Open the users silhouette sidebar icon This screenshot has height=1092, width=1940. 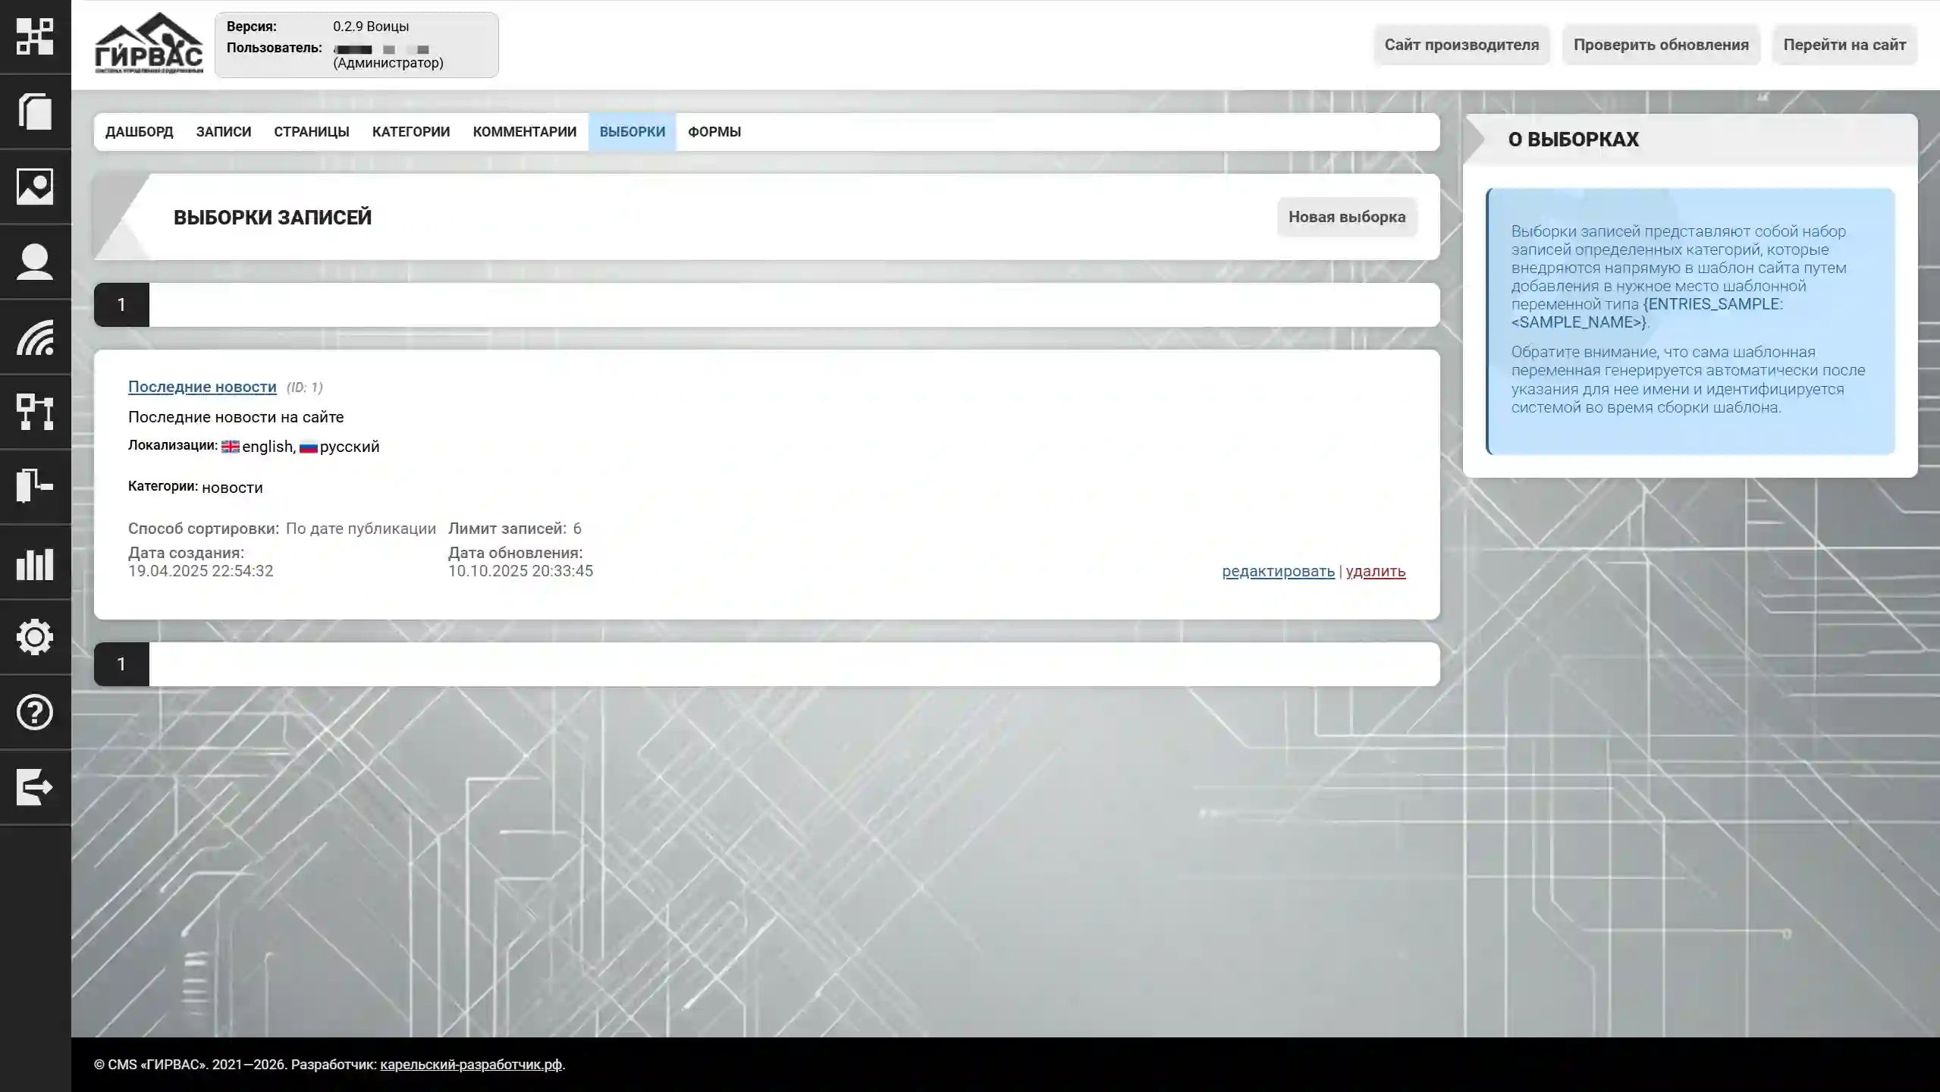click(x=35, y=262)
